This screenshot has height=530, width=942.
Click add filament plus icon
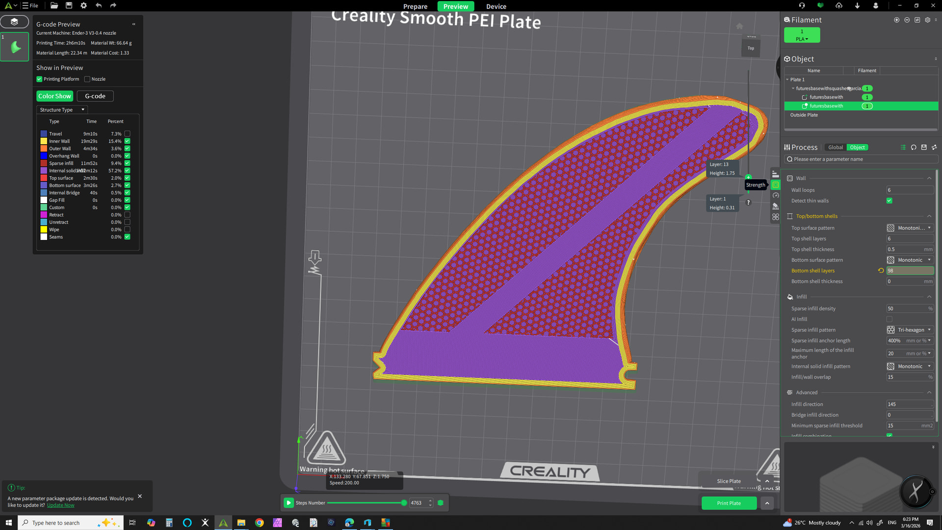pos(896,20)
